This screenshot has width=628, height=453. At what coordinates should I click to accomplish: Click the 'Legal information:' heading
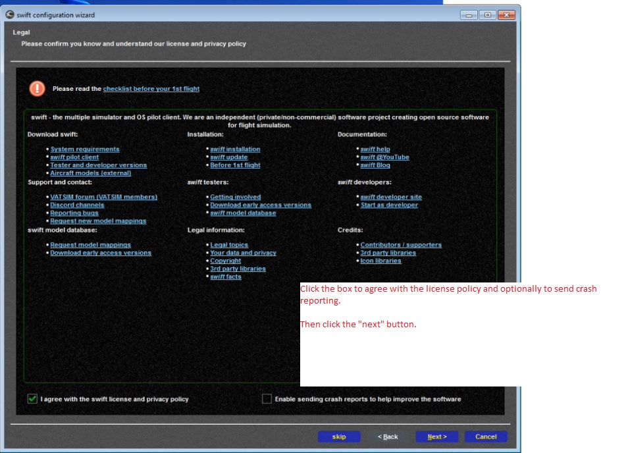216,230
